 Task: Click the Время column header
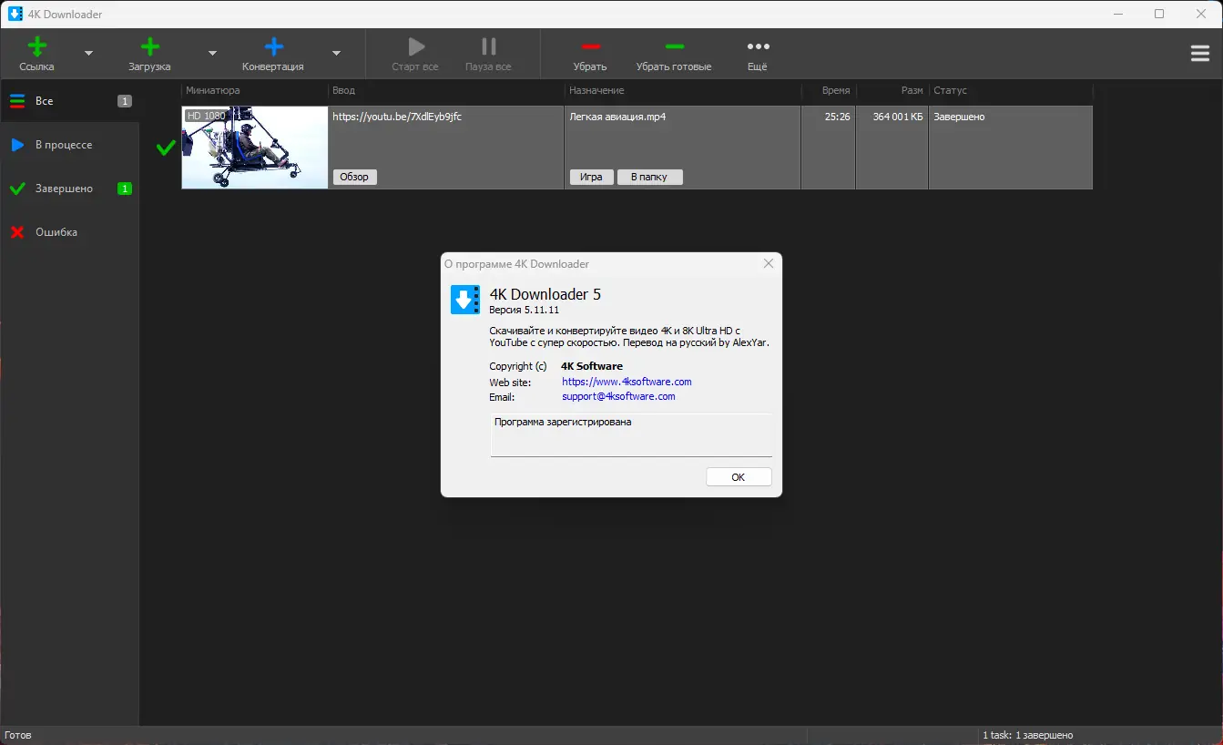coord(829,90)
